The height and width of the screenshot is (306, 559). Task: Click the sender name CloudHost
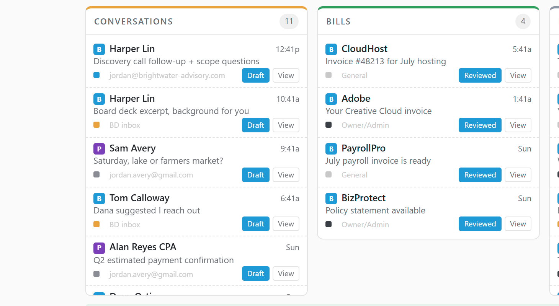[x=364, y=49]
